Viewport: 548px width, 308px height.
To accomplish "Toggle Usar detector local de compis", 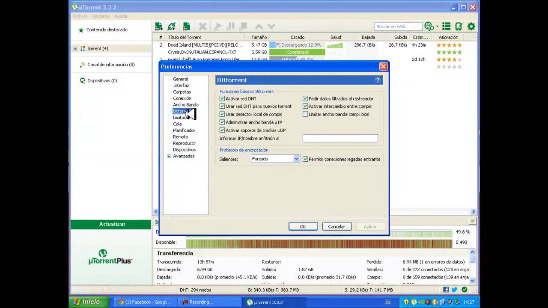I will tap(222, 114).
